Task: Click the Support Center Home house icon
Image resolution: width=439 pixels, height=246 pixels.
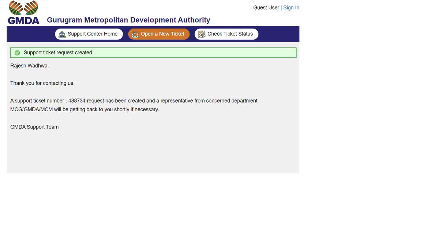Action: click(x=62, y=34)
